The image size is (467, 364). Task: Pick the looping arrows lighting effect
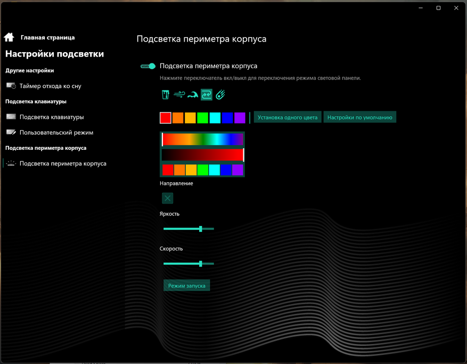207,95
